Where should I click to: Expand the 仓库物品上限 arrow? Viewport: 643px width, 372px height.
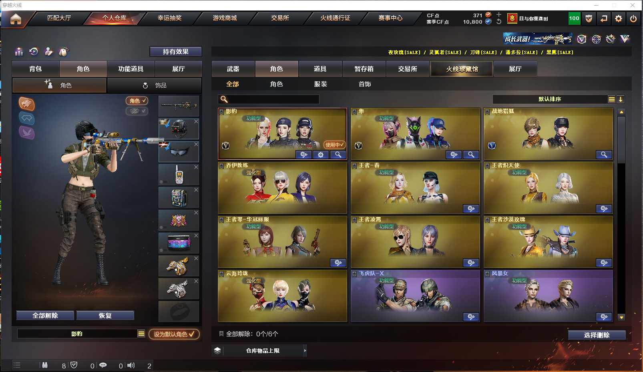(x=305, y=351)
